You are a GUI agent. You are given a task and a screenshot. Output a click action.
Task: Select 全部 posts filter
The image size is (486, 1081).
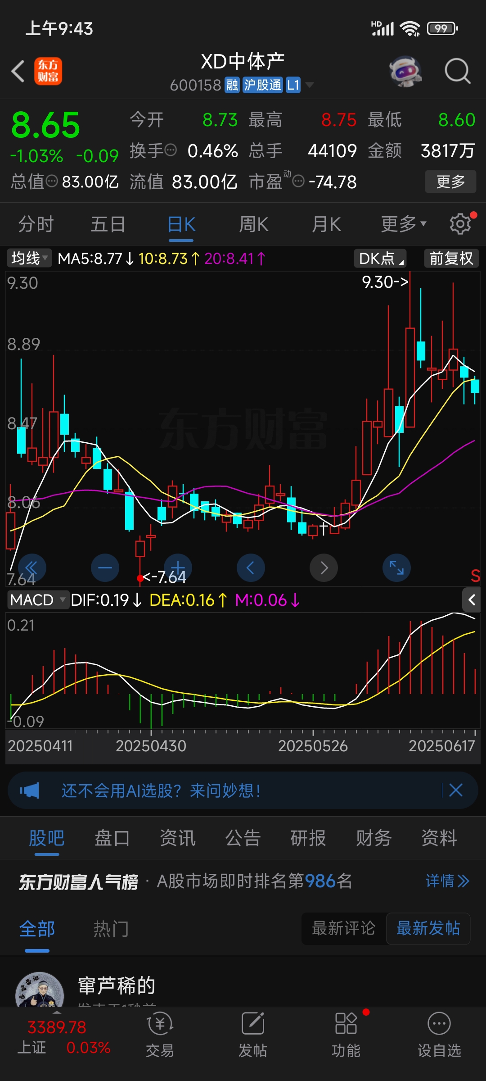(x=37, y=928)
